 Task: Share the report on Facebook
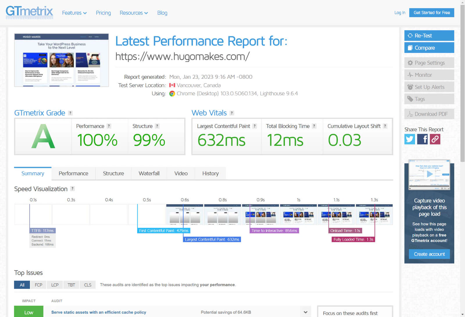[x=422, y=139]
